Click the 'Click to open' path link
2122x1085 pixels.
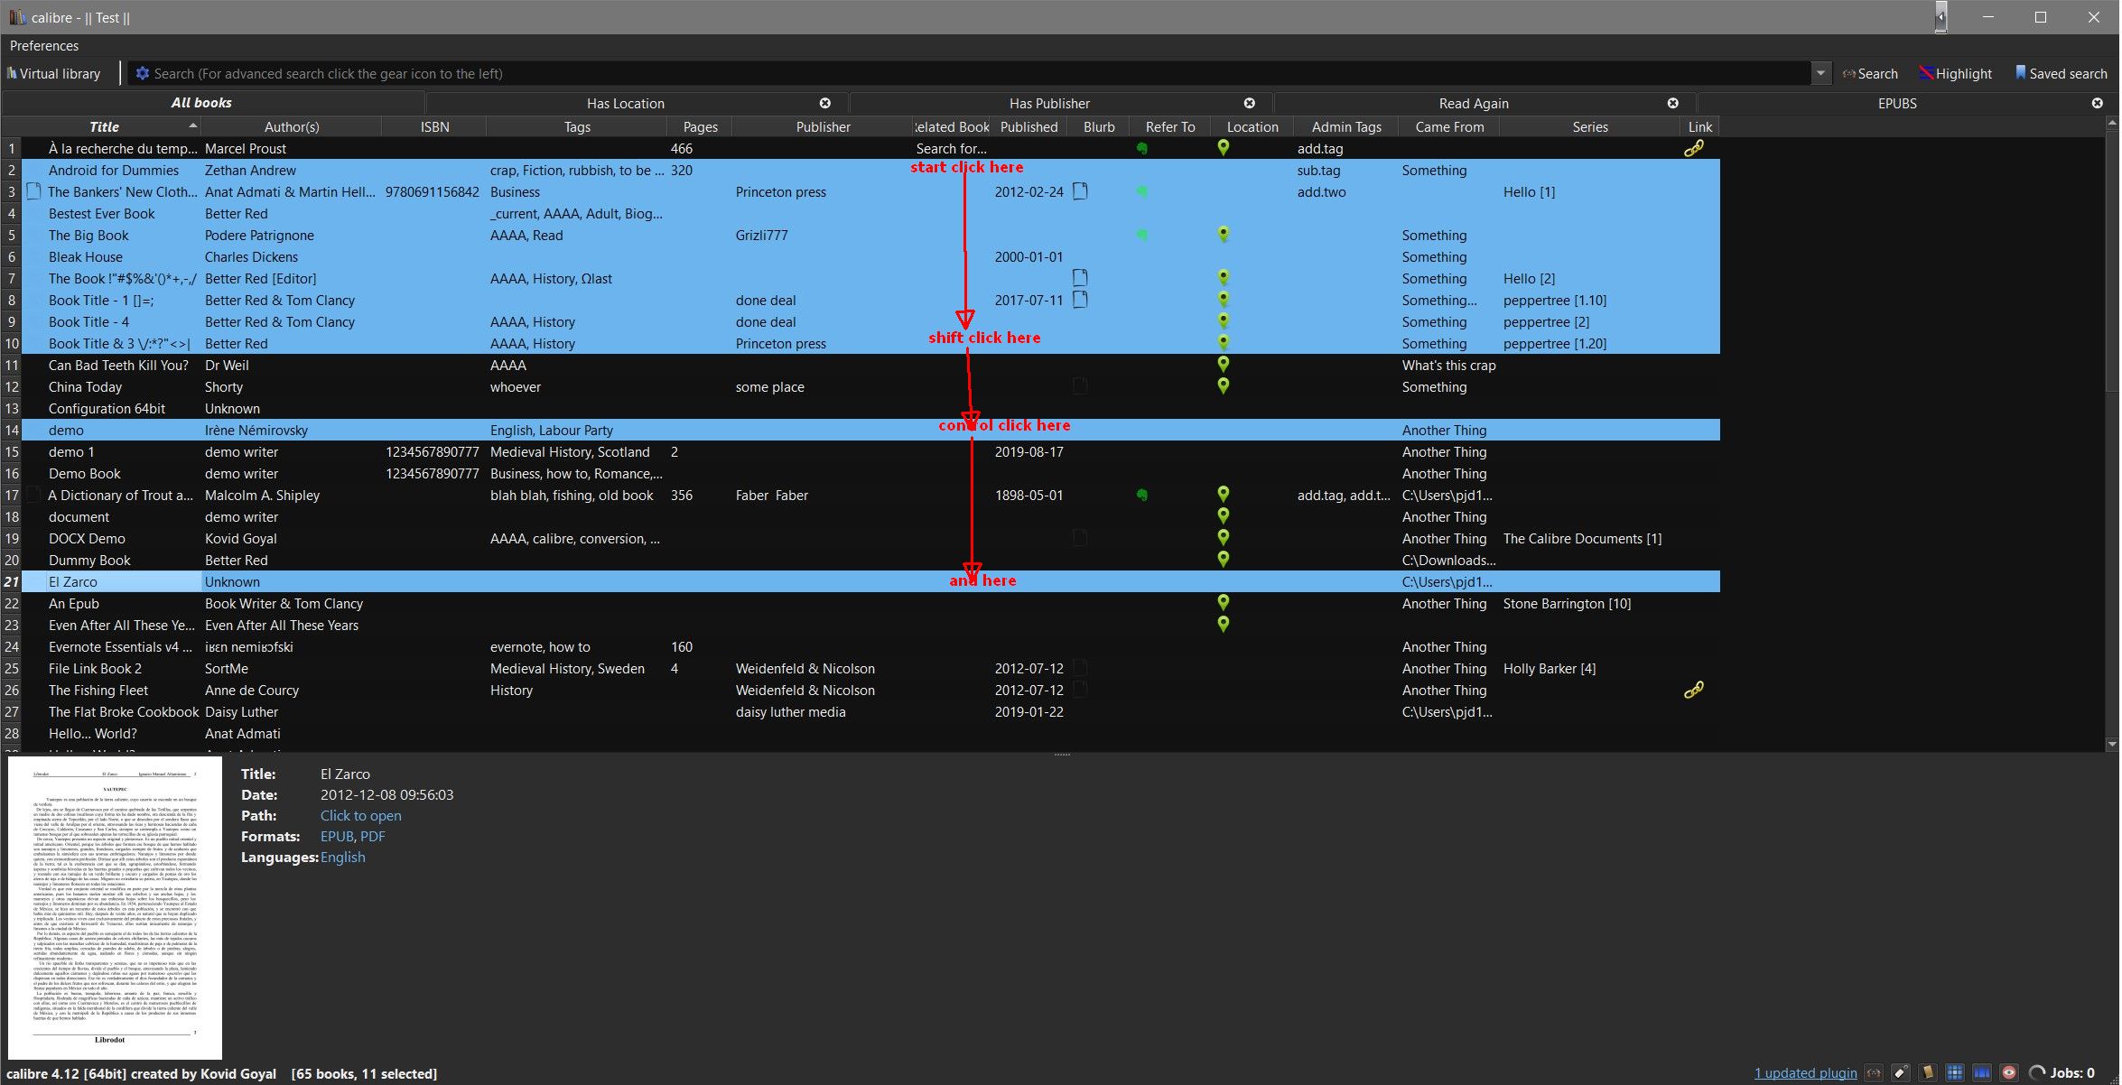click(x=360, y=815)
